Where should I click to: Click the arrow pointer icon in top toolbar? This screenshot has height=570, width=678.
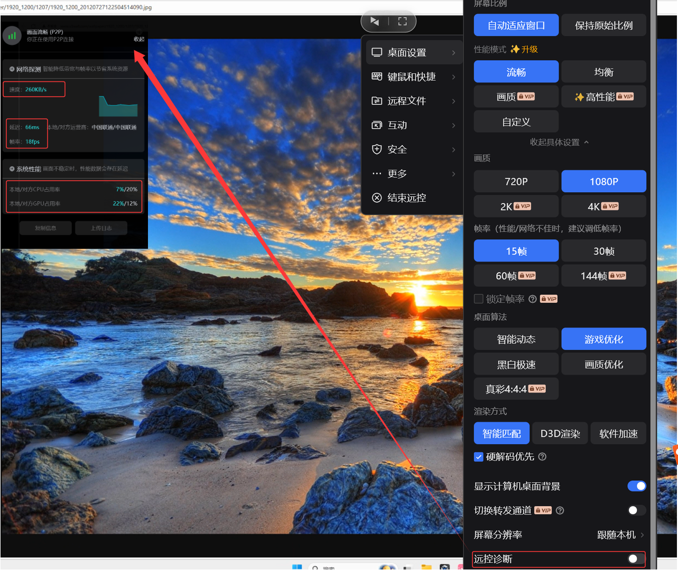375,21
